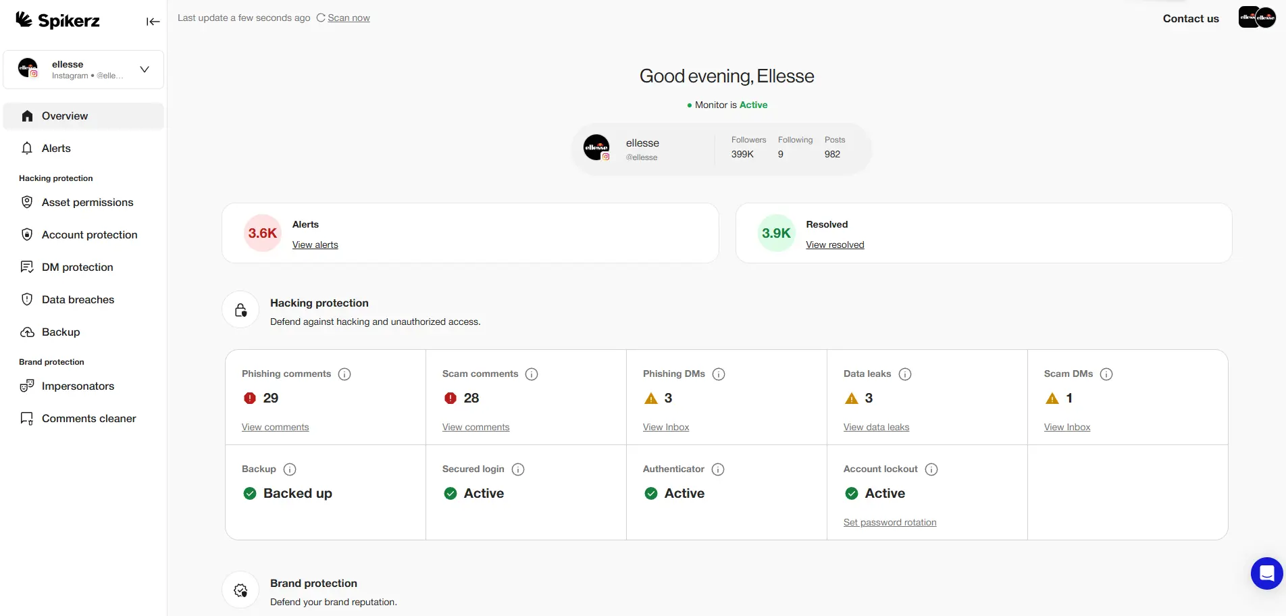The image size is (1286, 616).
Task: Click the Scan now refresh icon
Action: click(x=321, y=18)
